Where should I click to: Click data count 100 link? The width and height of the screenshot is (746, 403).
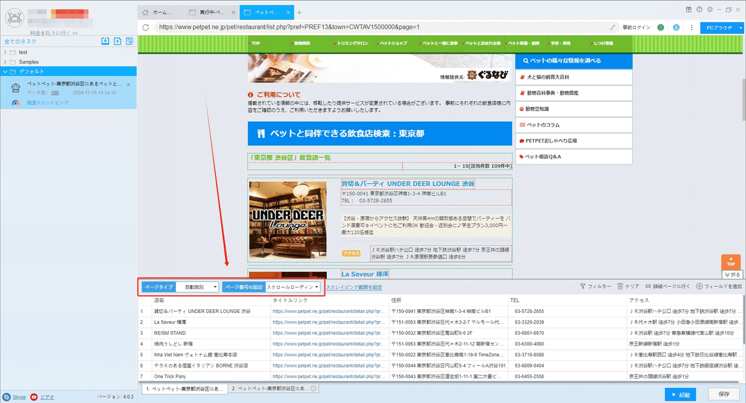(x=55, y=93)
